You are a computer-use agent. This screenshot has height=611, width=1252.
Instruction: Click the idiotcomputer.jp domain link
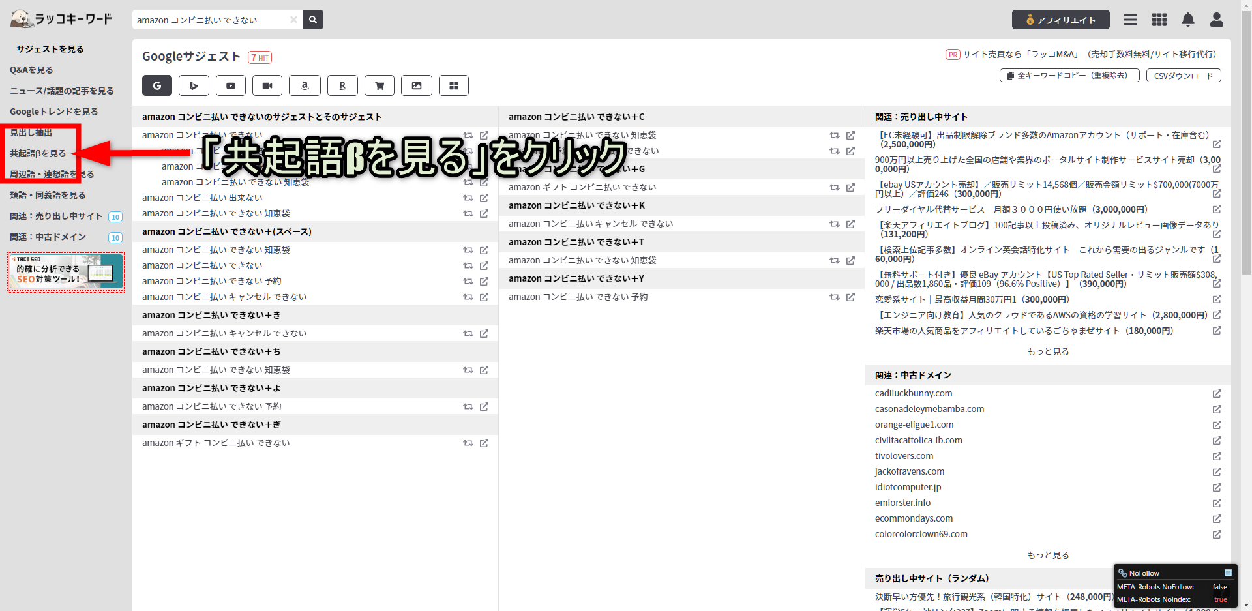pyautogui.click(x=908, y=487)
